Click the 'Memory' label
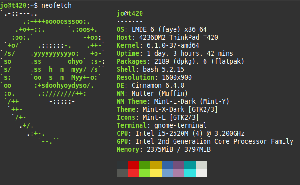This screenshot has width=300, height=185. click(x=128, y=149)
